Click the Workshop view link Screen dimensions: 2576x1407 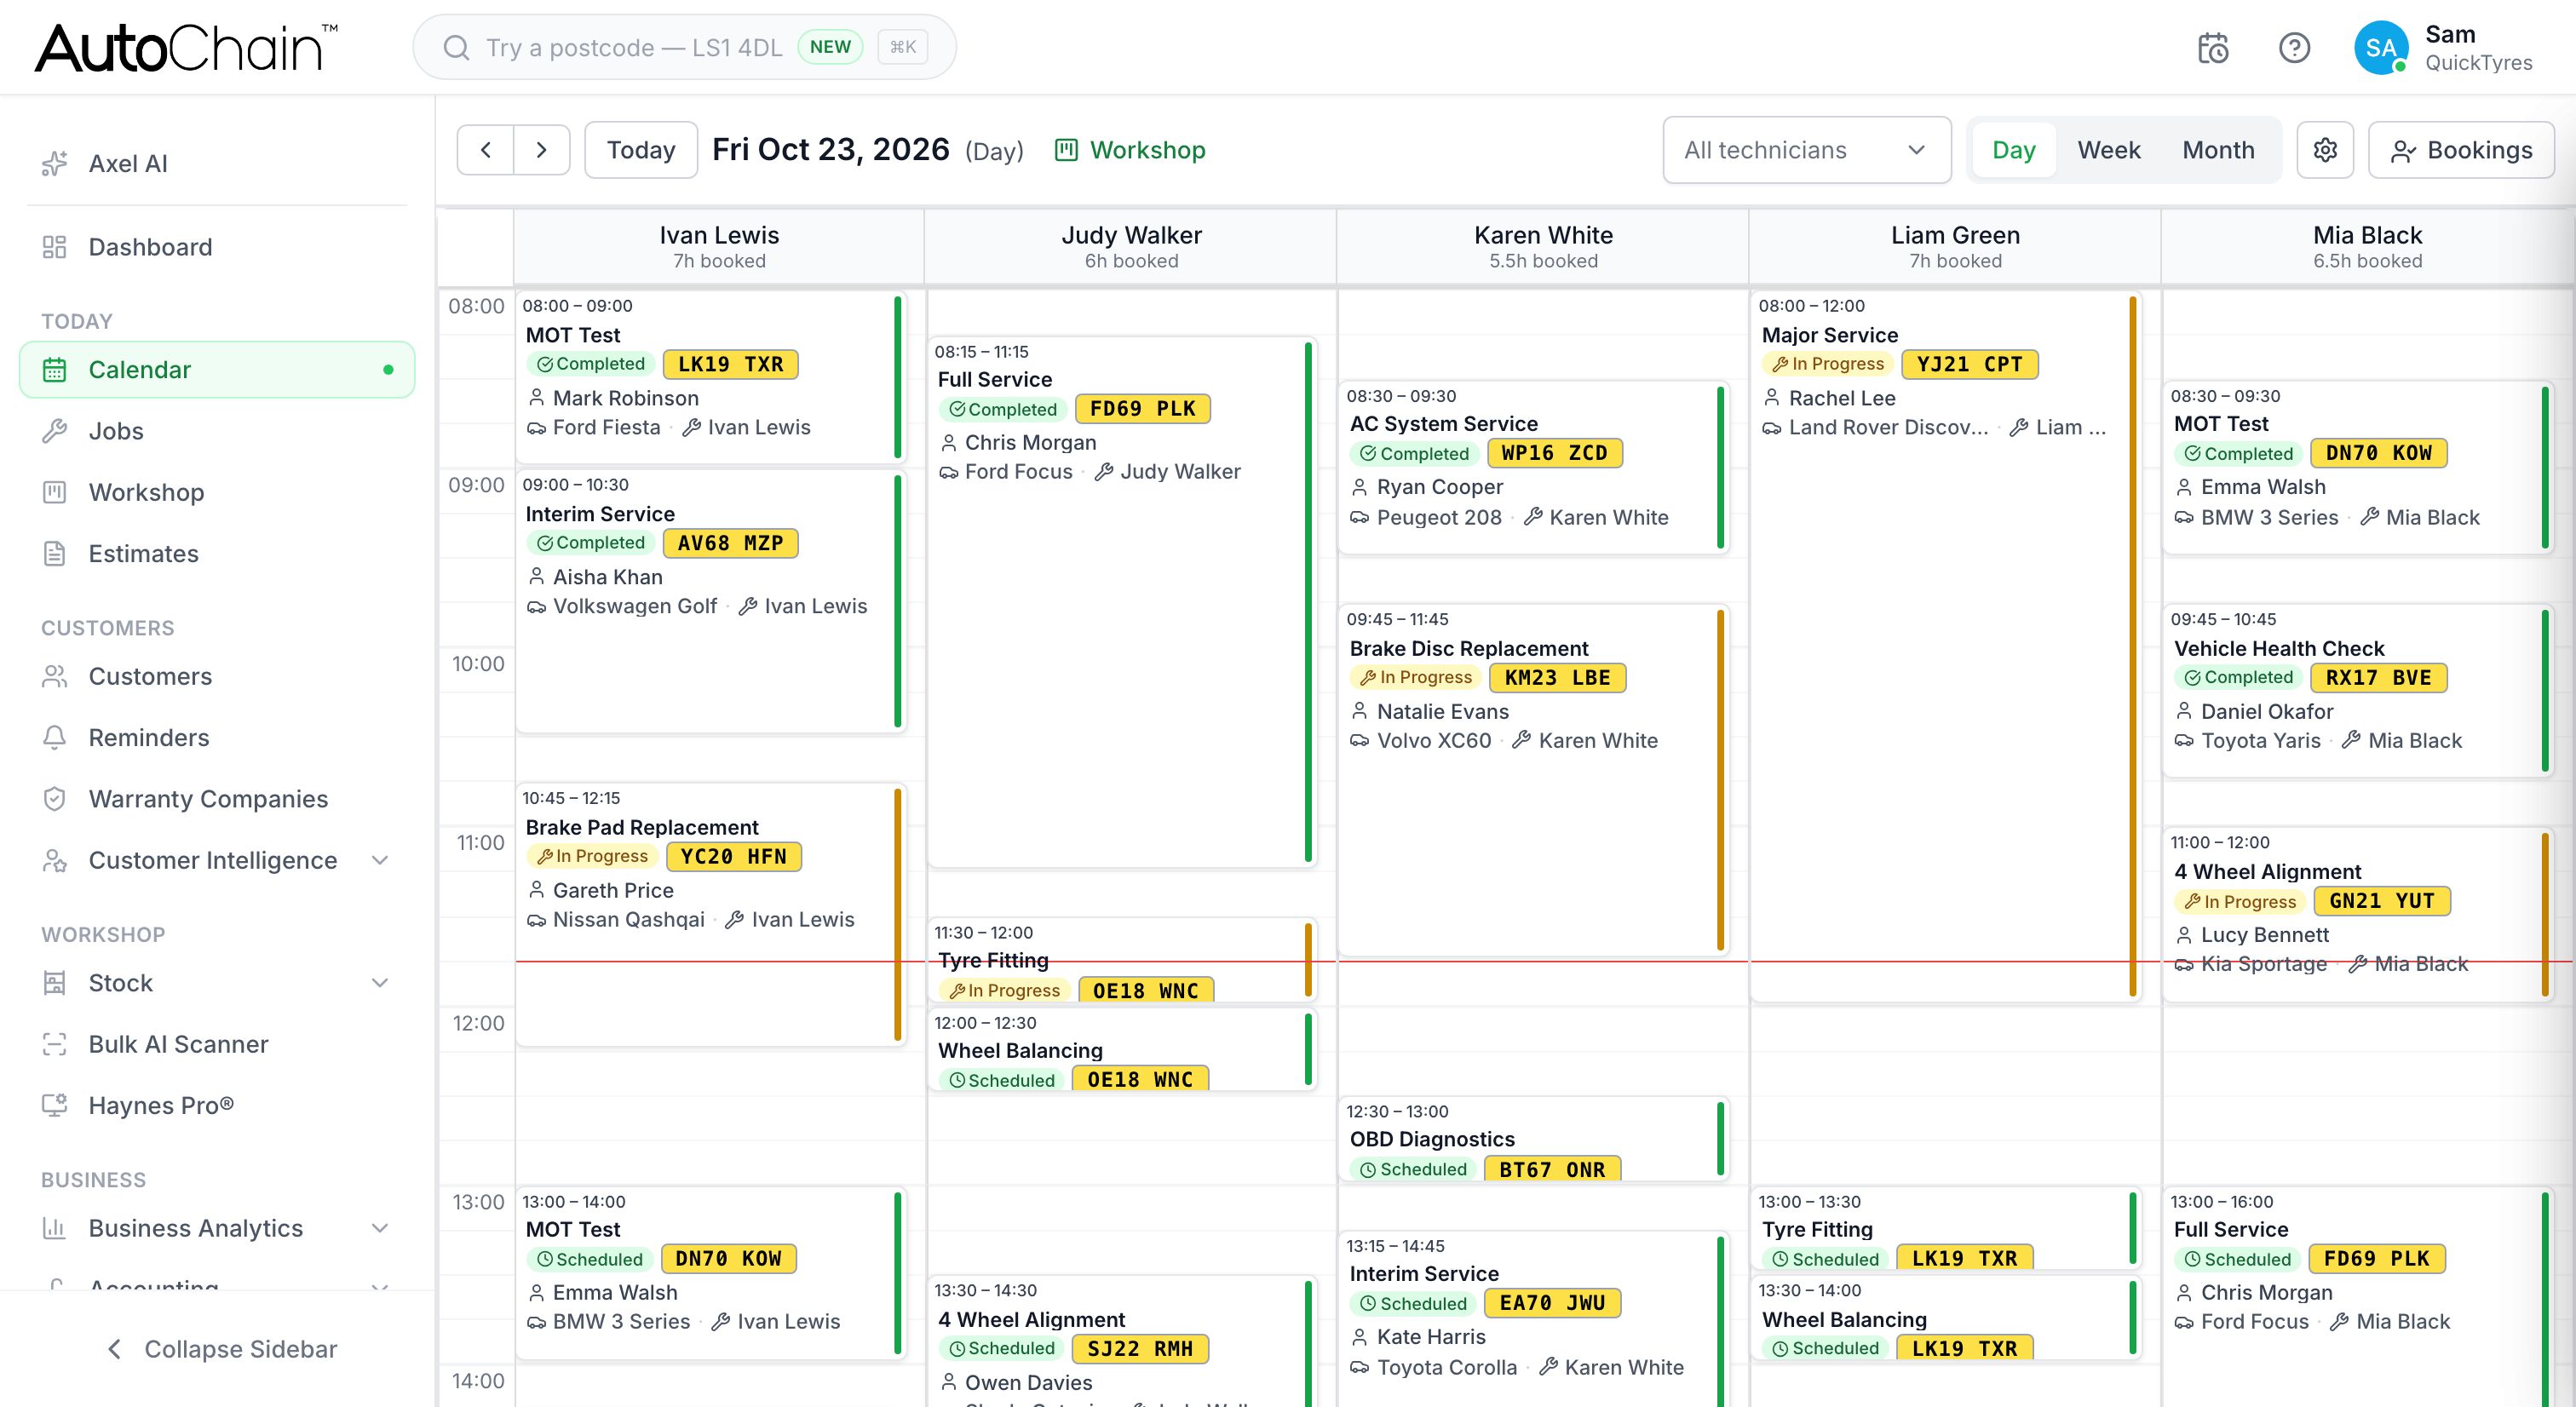click(x=1131, y=150)
